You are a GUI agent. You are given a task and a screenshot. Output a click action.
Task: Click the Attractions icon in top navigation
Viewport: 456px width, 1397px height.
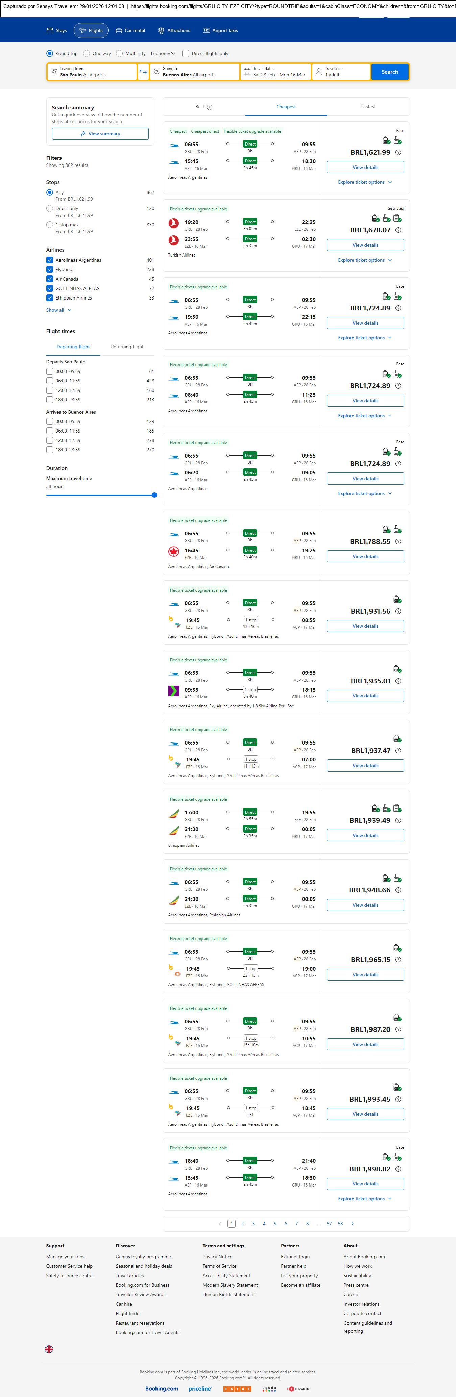coord(161,31)
